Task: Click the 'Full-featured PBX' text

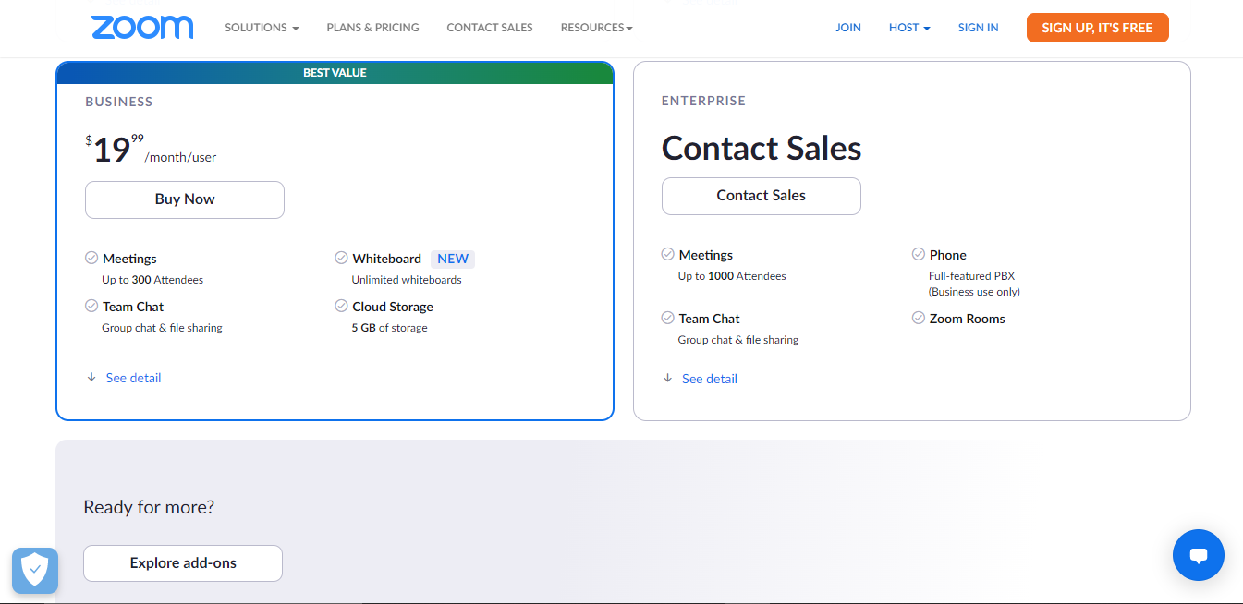Action: point(971,276)
